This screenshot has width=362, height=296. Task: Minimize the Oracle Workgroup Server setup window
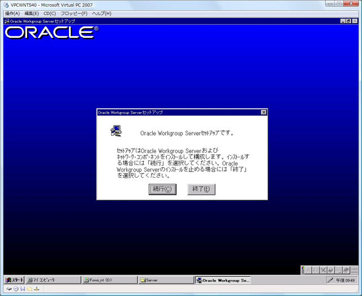[343, 22]
